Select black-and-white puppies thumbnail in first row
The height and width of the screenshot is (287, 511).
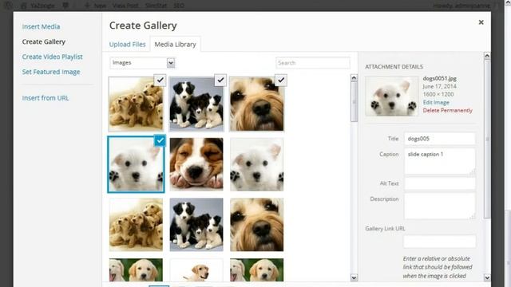pos(196,104)
